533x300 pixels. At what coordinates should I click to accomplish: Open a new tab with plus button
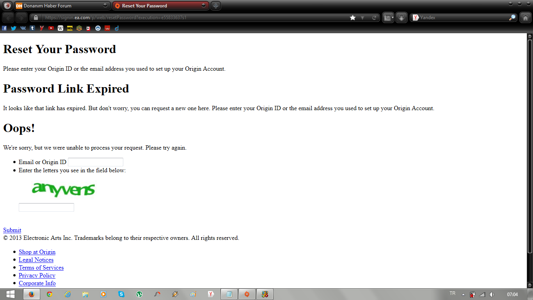pyautogui.click(x=216, y=6)
